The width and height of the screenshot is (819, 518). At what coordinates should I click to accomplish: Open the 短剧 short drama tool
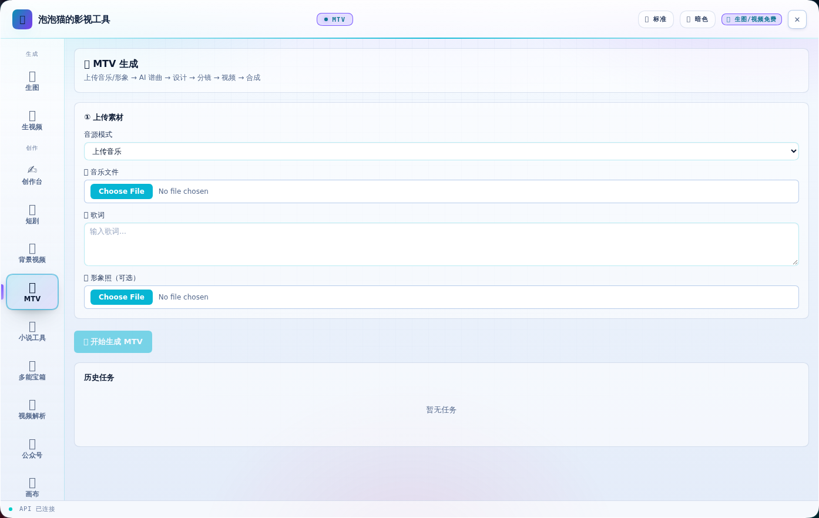(32, 214)
